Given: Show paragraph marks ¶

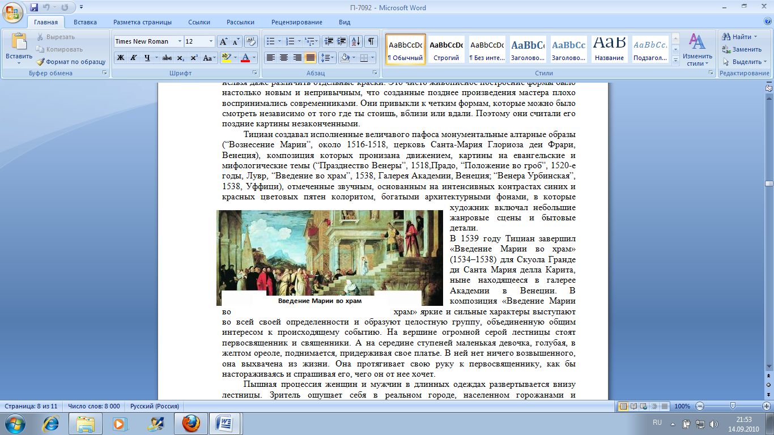Looking at the screenshot, I should [x=371, y=41].
